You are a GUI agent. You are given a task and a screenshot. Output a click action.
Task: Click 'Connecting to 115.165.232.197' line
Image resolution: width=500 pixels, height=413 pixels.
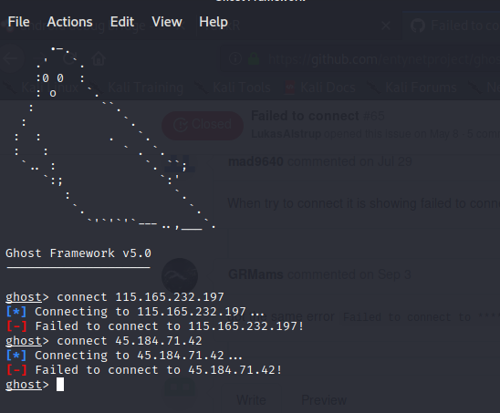tap(135, 312)
